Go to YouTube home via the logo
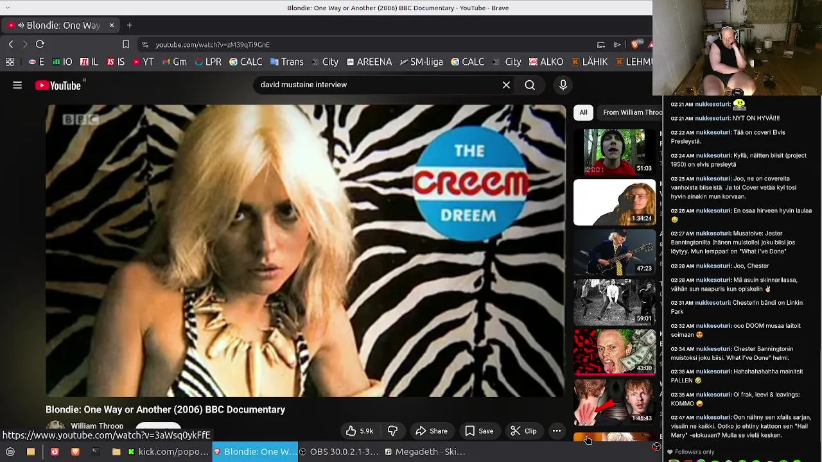Screen dimensions: 822x462 coord(58,85)
